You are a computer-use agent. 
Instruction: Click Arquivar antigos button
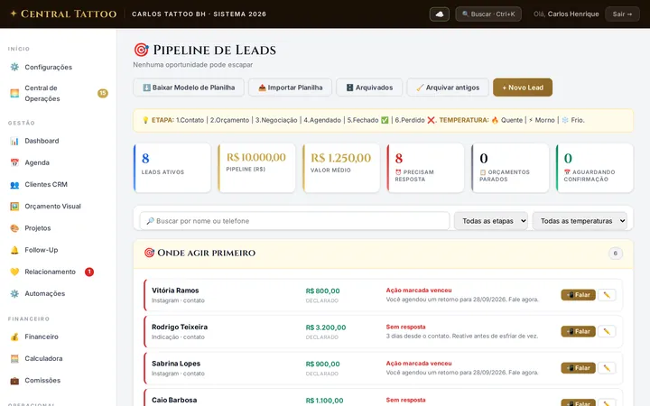coord(448,88)
